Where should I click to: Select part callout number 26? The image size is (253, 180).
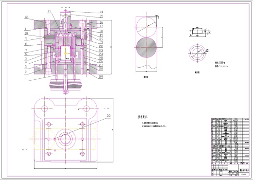[x=101, y=61]
